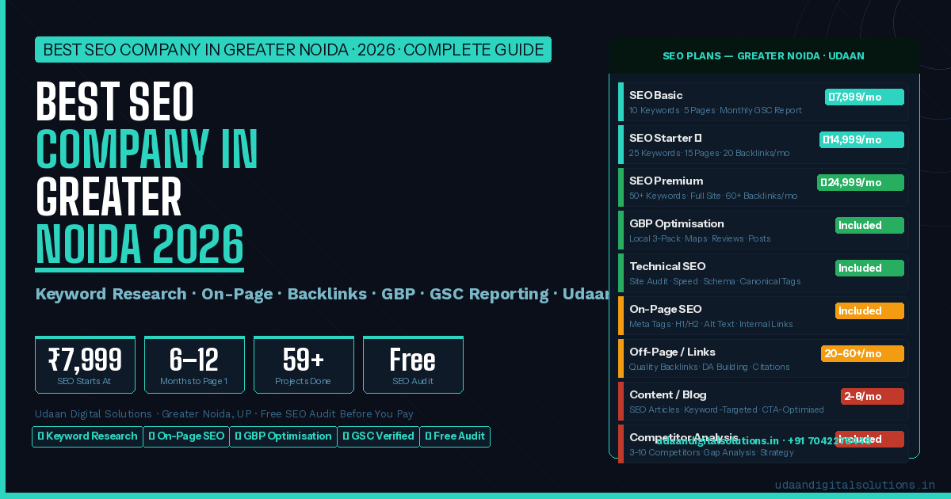Open the Competitor Analysis row

coord(763,444)
